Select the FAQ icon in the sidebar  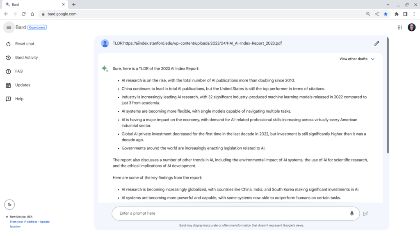(x=9, y=71)
